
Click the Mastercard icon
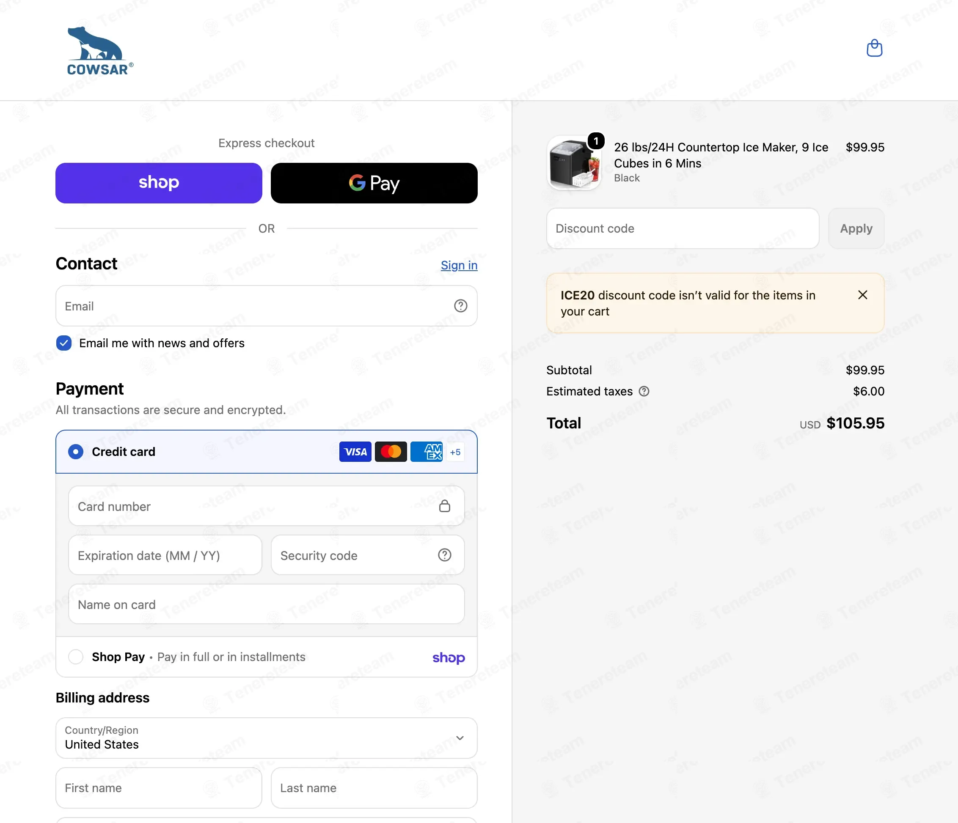391,452
